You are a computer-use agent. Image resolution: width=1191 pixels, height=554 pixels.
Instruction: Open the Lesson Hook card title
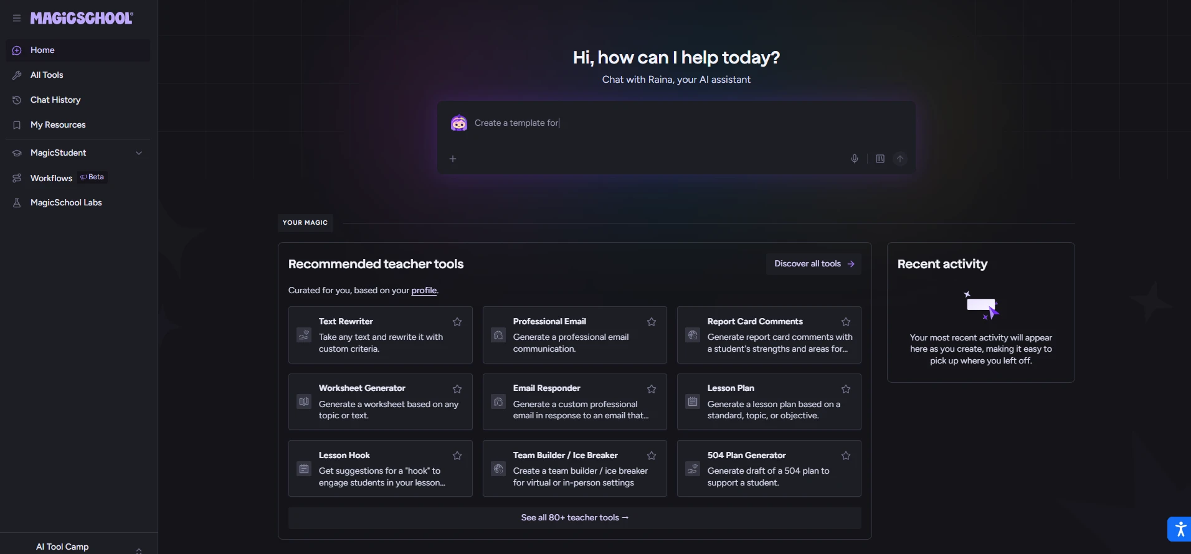coord(344,455)
